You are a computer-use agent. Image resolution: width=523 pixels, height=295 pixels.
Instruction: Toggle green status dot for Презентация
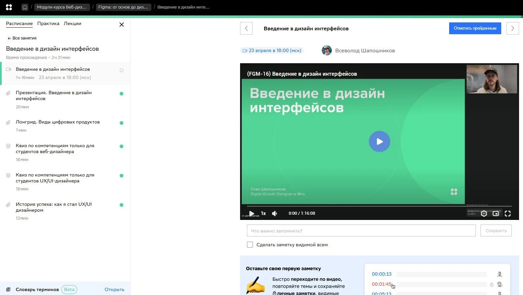point(121,94)
